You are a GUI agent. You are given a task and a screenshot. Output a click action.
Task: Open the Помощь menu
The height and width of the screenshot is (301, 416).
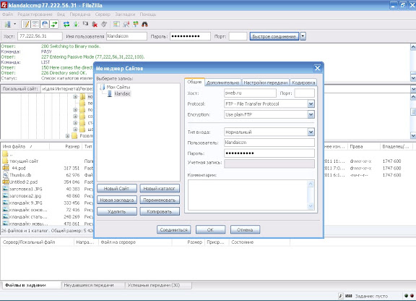pyautogui.click(x=148, y=14)
